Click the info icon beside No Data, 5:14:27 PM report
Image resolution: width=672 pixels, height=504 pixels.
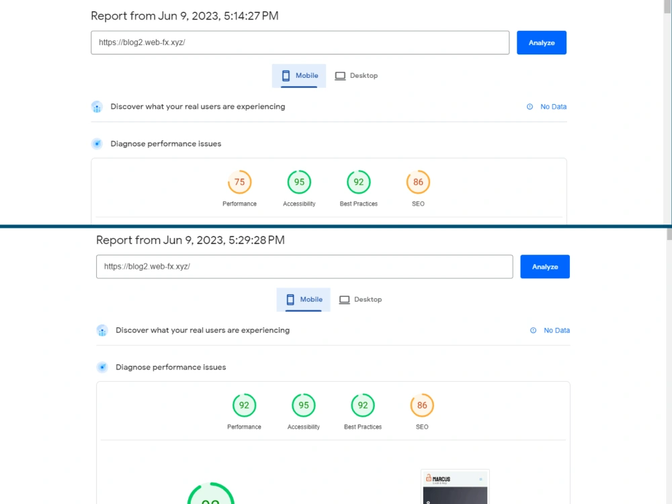point(530,107)
